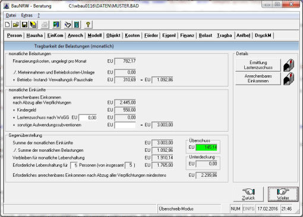The width and height of the screenshot is (303, 217).
Task: Click the new file toolbar icon
Action: point(7,25)
